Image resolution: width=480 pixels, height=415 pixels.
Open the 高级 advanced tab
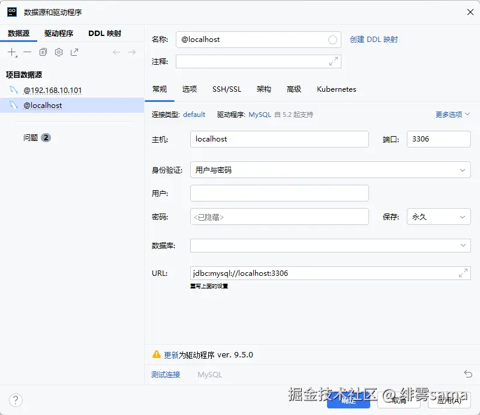click(x=294, y=89)
